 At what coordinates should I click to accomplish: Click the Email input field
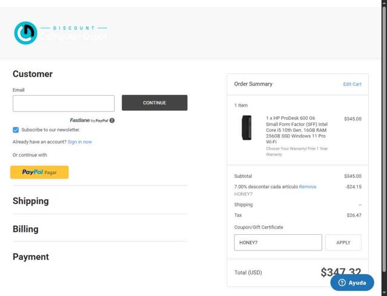point(63,103)
